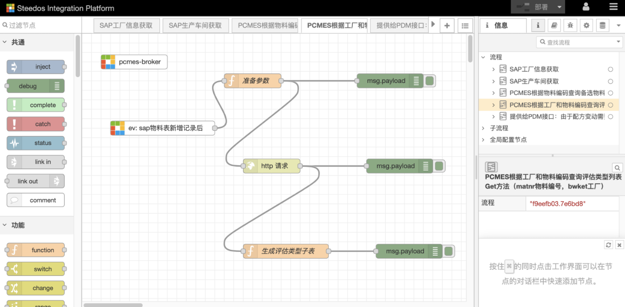The image size is (625, 307).
Task: Click magnifier to find flow in workspace
Action: (617, 167)
